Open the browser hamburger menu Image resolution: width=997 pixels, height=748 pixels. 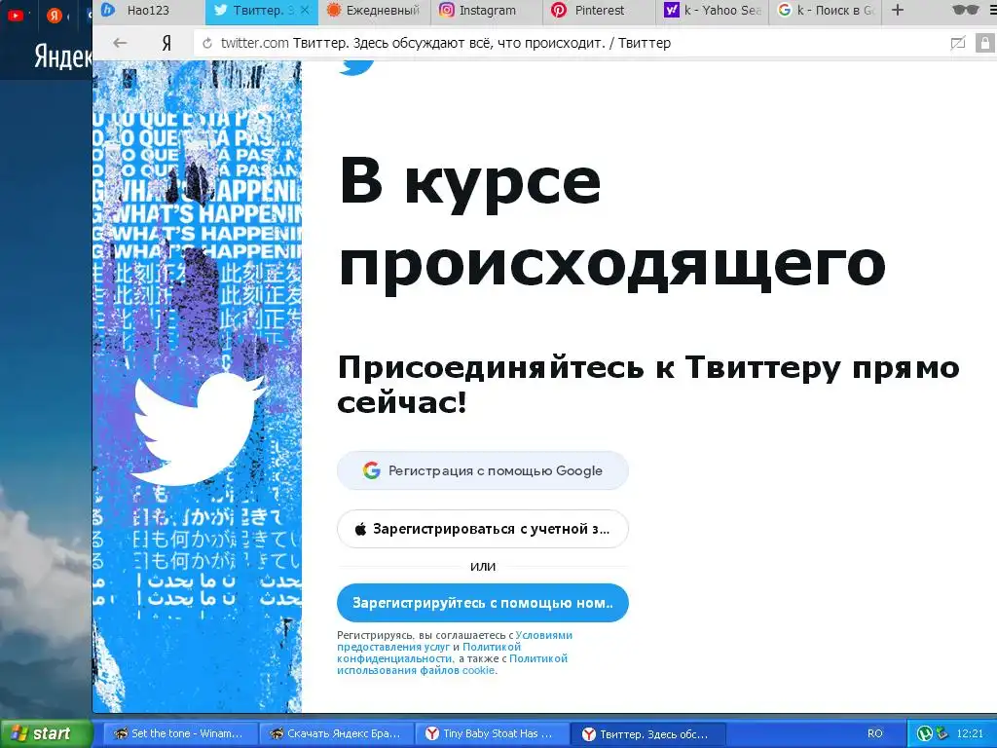pyautogui.click(x=992, y=10)
